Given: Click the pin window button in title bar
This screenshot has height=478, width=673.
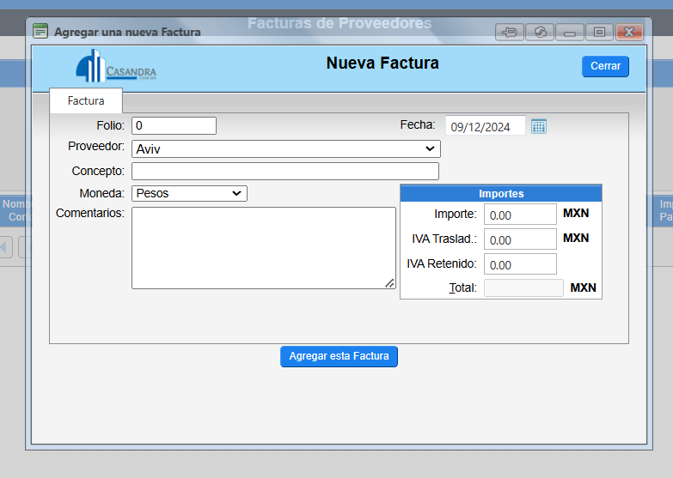Looking at the screenshot, I should (509, 32).
